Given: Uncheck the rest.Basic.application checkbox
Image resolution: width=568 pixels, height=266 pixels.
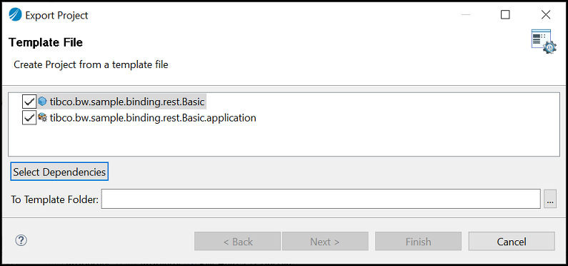Looking at the screenshot, I should point(29,118).
